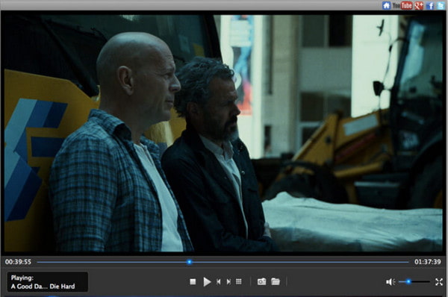The image size is (448, 297).
Task: Open the snapshot folder icon
Action: click(x=276, y=282)
